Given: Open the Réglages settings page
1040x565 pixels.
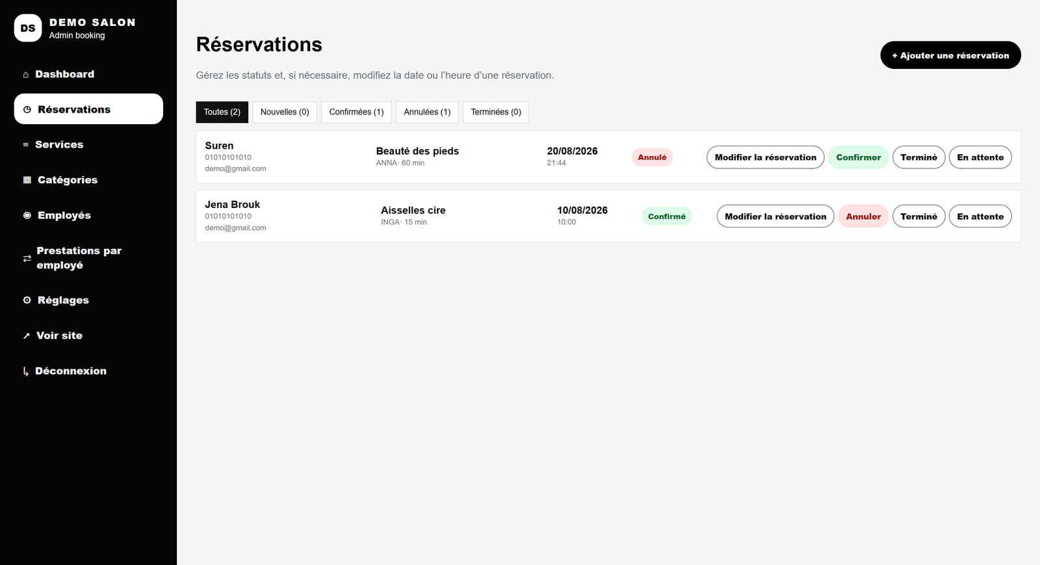Looking at the screenshot, I should coord(88,300).
